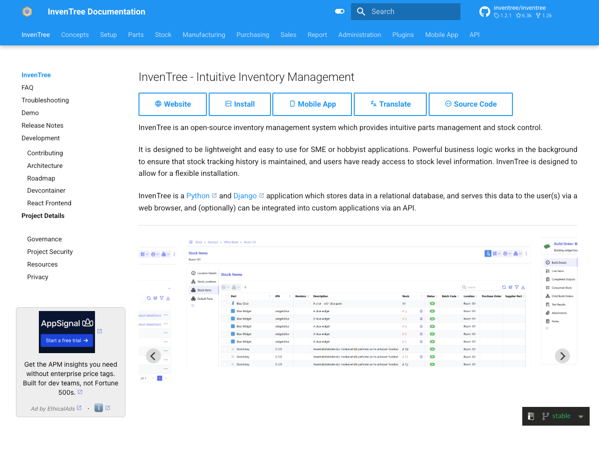The image size is (599, 449).
Task: Click the InvenTree hexagon logo
Action: point(27,11)
